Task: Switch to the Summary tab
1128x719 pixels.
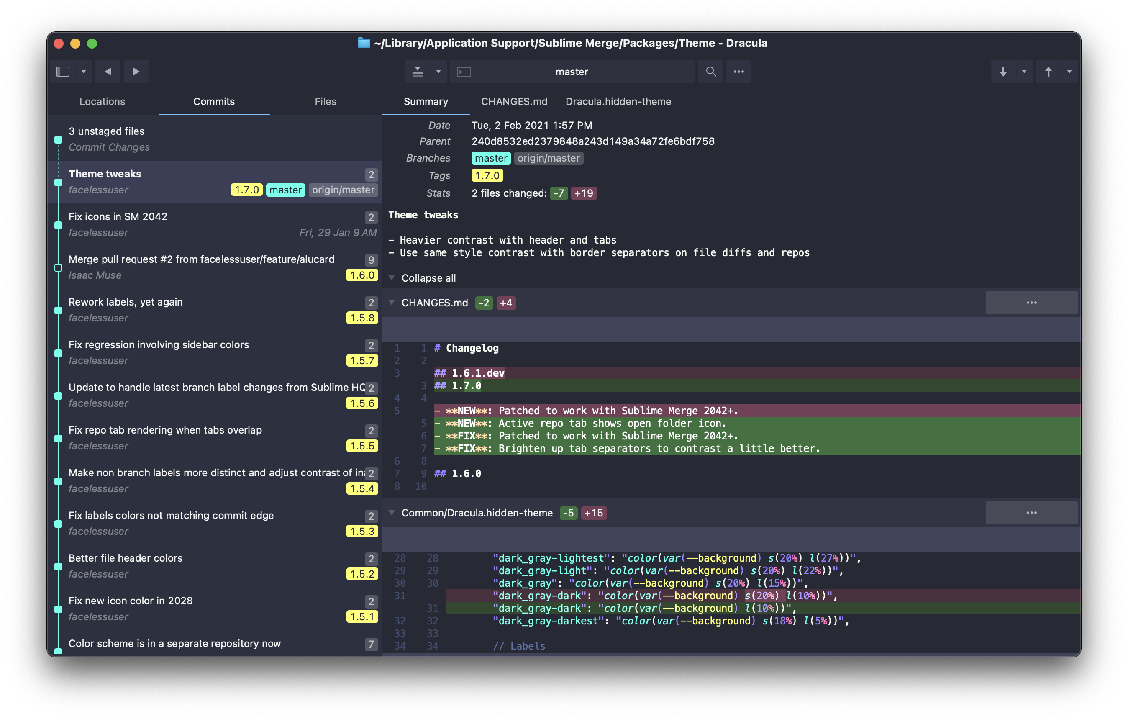Action: (x=425, y=101)
